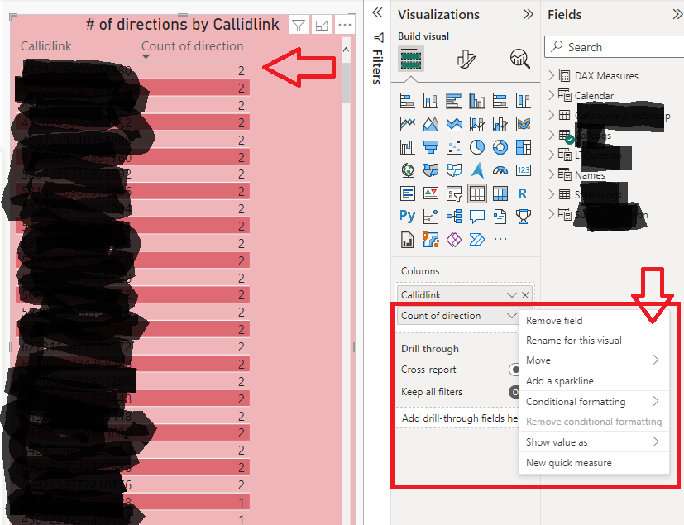684x525 pixels.
Task: Collapse the Visualizations pane
Action: 528,14
